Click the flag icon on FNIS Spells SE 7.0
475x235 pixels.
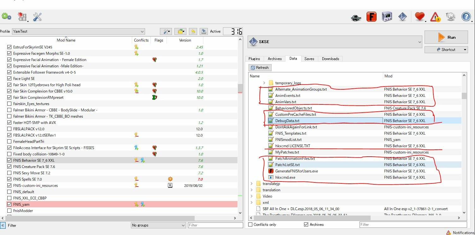tap(170, 179)
